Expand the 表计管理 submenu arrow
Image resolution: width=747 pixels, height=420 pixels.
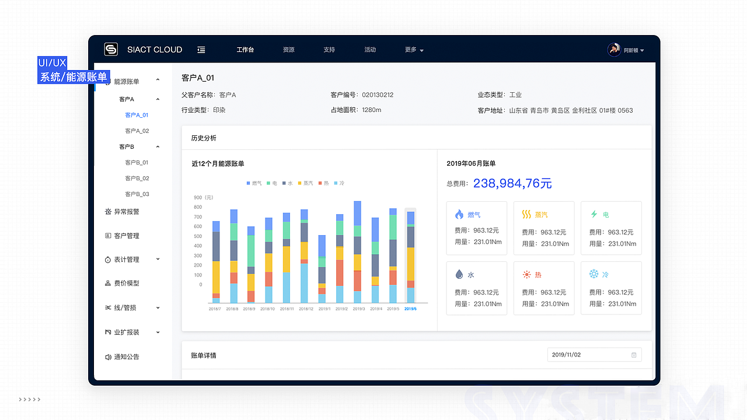coord(158,259)
